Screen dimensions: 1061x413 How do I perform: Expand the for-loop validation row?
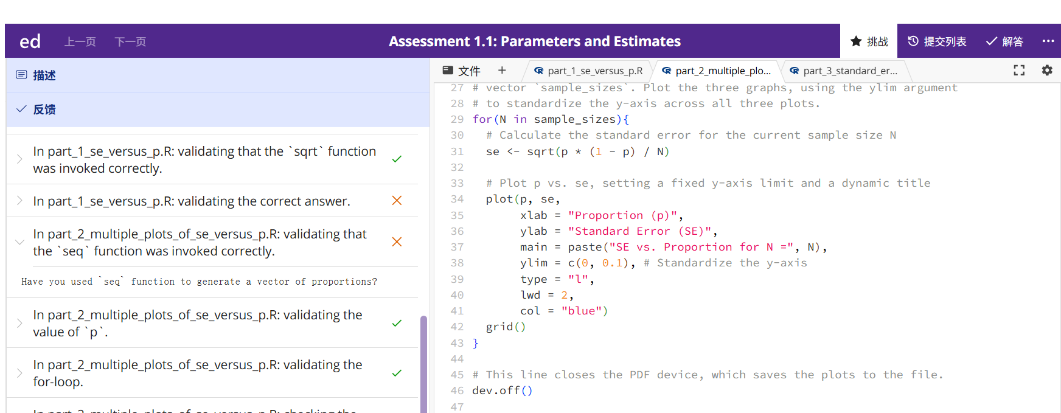[212, 373]
